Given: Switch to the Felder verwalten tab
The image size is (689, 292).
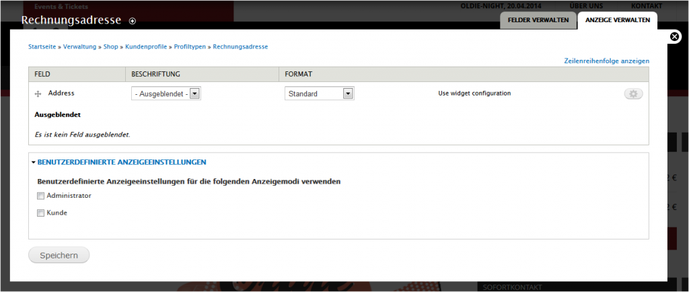Looking at the screenshot, I should pyautogui.click(x=538, y=20).
